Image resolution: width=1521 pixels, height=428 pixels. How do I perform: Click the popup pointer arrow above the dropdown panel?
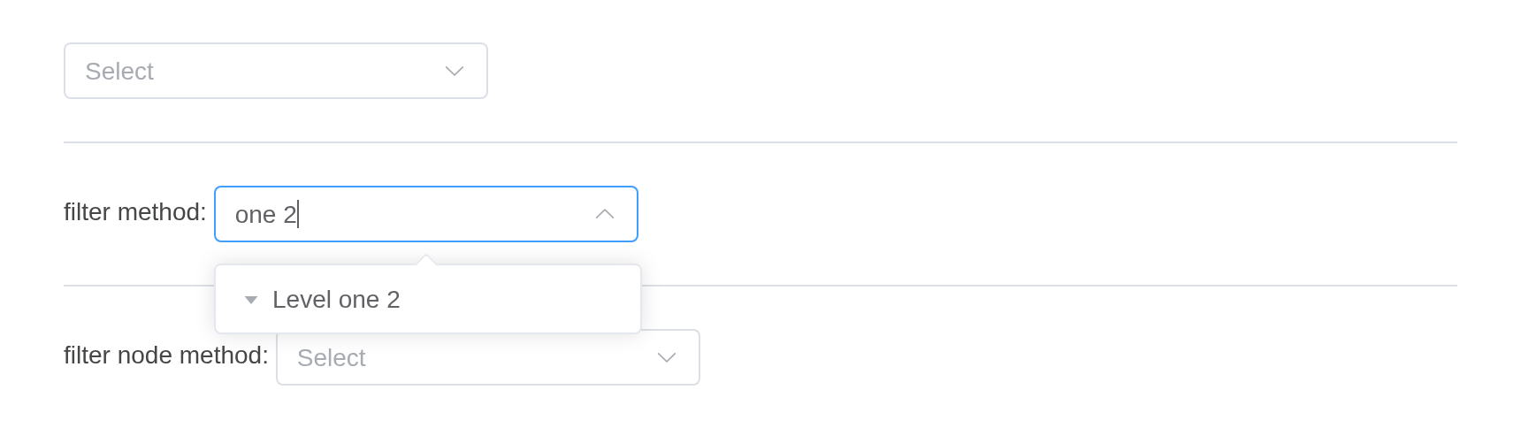(426, 259)
